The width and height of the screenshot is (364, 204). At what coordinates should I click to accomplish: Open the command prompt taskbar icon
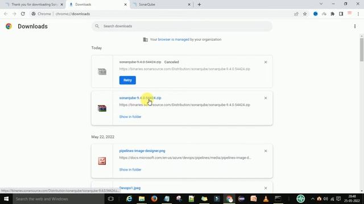pos(278,199)
